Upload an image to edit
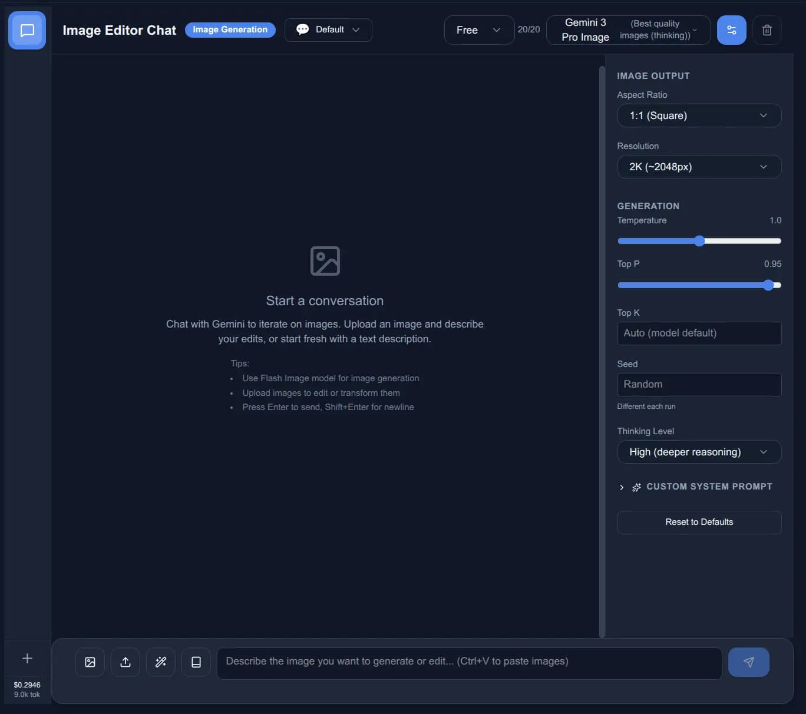Screen dimensions: 806x714 pyautogui.click(x=125, y=662)
